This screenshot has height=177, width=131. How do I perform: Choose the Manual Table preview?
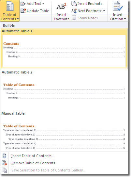[64, 131]
